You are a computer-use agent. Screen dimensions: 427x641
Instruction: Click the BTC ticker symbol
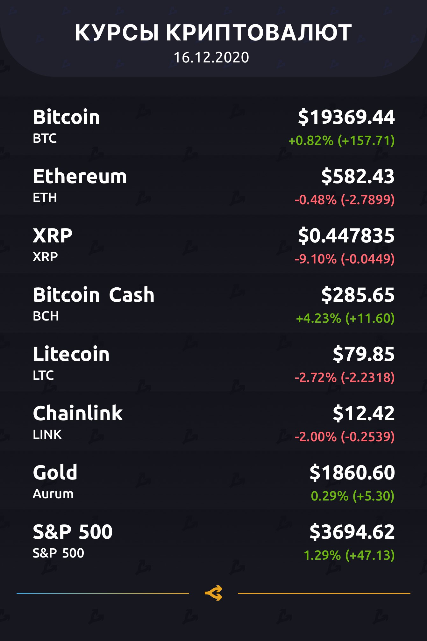(45, 138)
